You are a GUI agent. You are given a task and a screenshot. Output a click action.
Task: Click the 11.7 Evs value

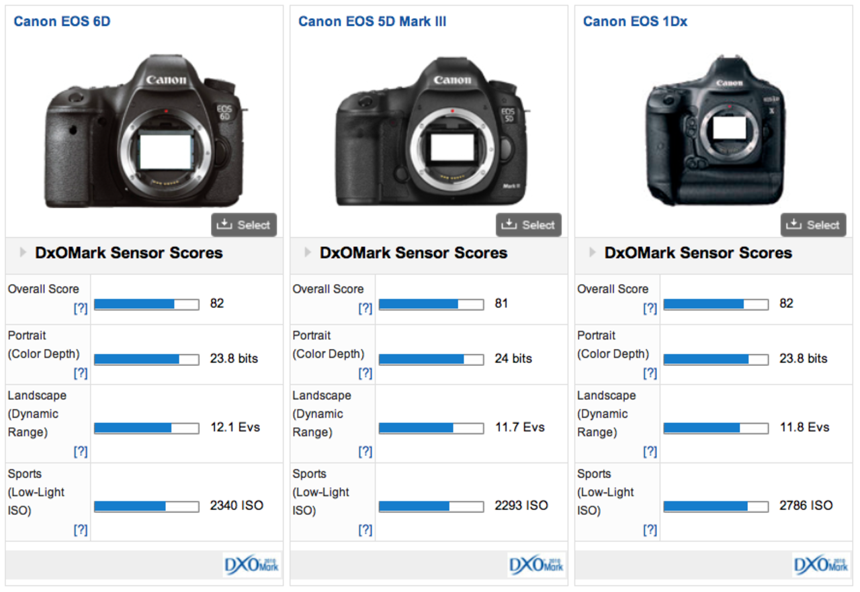tap(520, 427)
